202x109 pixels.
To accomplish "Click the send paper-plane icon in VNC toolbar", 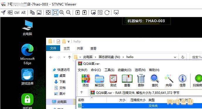I will pyautogui.click(x=4, y=13).
